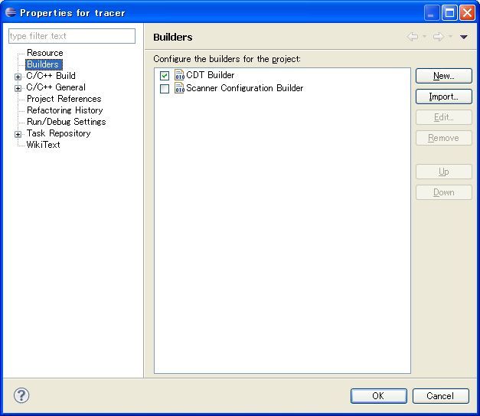480x416 pixels.
Task: Click the Import... button
Action: click(443, 97)
